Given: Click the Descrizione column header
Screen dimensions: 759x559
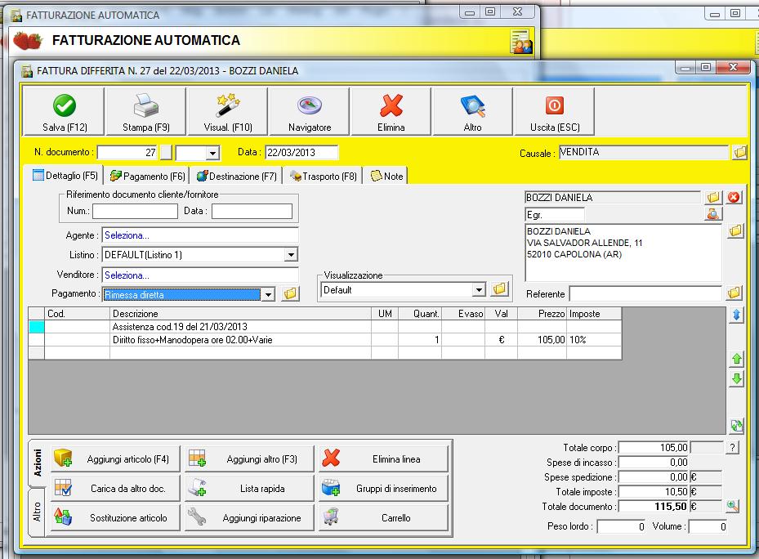Looking at the screenshot, I should (240, 314).
